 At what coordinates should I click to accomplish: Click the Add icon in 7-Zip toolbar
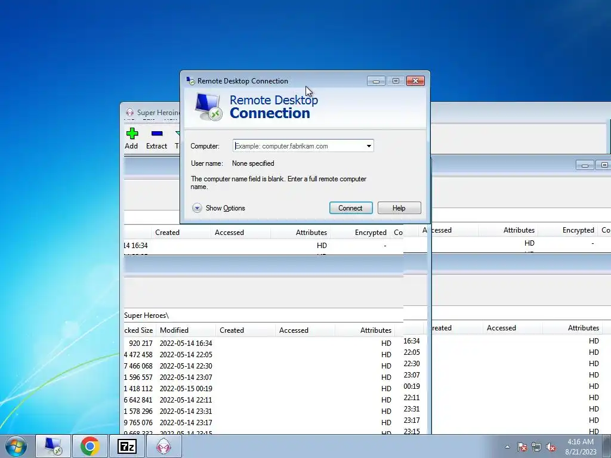click(132, 134)
